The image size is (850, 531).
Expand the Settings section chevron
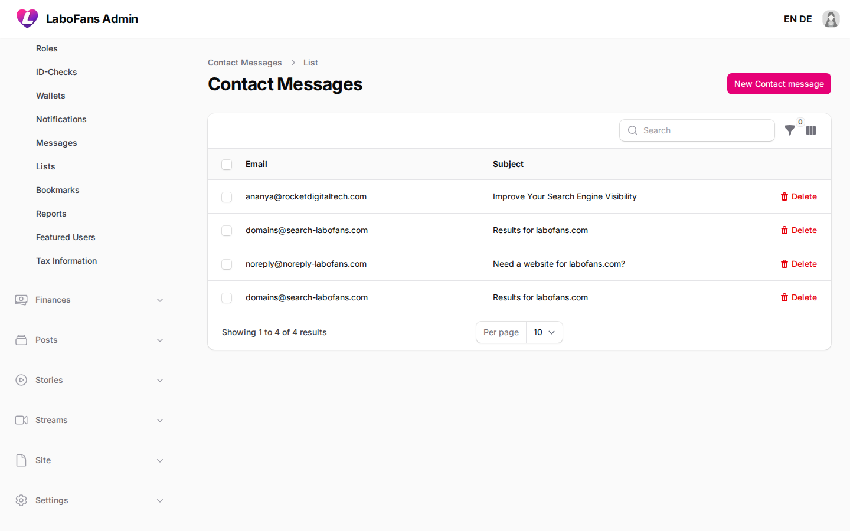click(160, 500)
